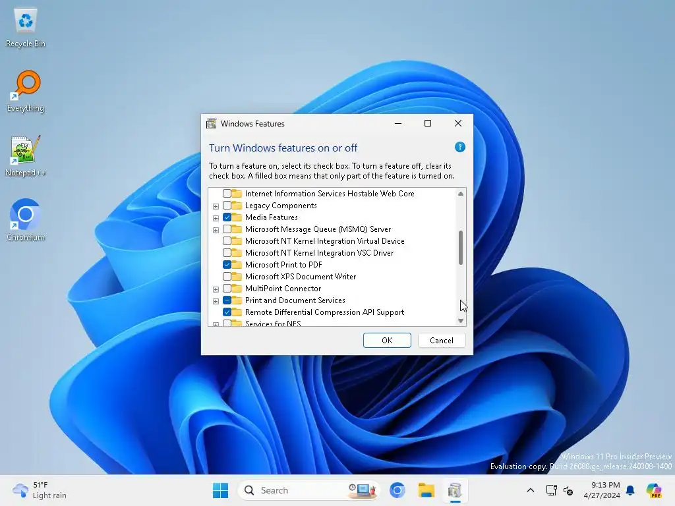Select the Internet Information Services Hostable Web Core label
Image resolution: width=675 pixels, height=506 pixels.
pos(330,194)
